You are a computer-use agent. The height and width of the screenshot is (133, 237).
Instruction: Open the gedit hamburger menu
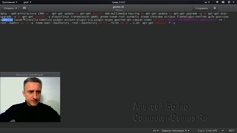point(215,8)
